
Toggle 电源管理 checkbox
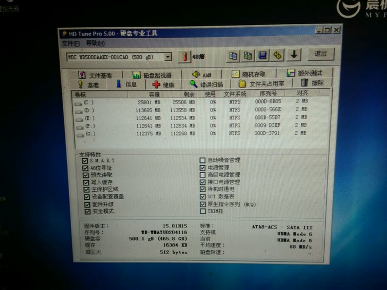203,168
